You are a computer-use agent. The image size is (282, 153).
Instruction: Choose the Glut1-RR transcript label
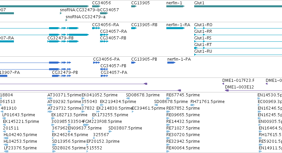tap(203, 31)
